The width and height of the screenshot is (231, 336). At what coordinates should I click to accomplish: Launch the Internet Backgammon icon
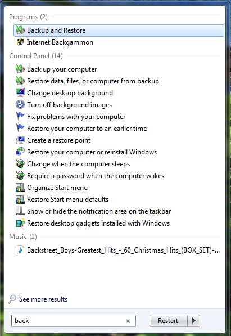tap(20, 42)
